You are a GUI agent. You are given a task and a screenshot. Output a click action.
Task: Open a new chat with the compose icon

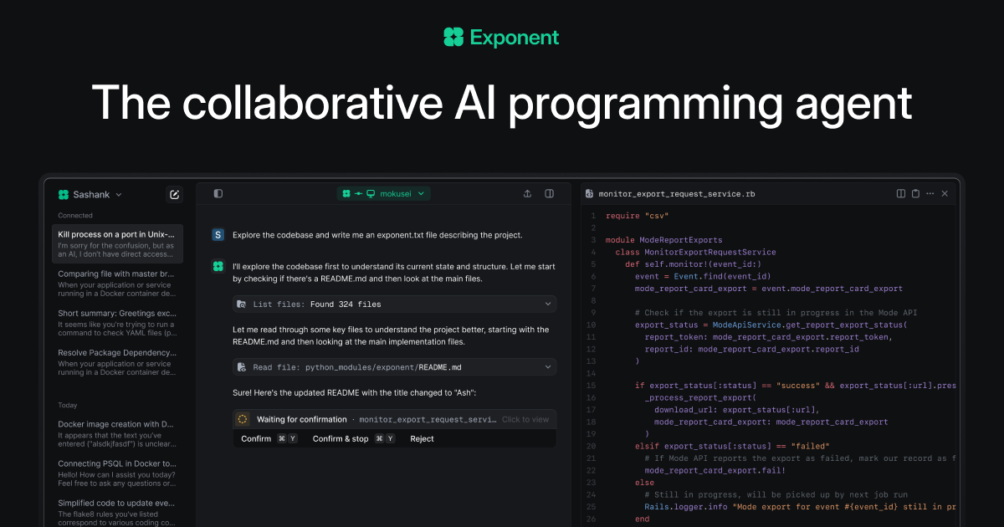(174, 194)
